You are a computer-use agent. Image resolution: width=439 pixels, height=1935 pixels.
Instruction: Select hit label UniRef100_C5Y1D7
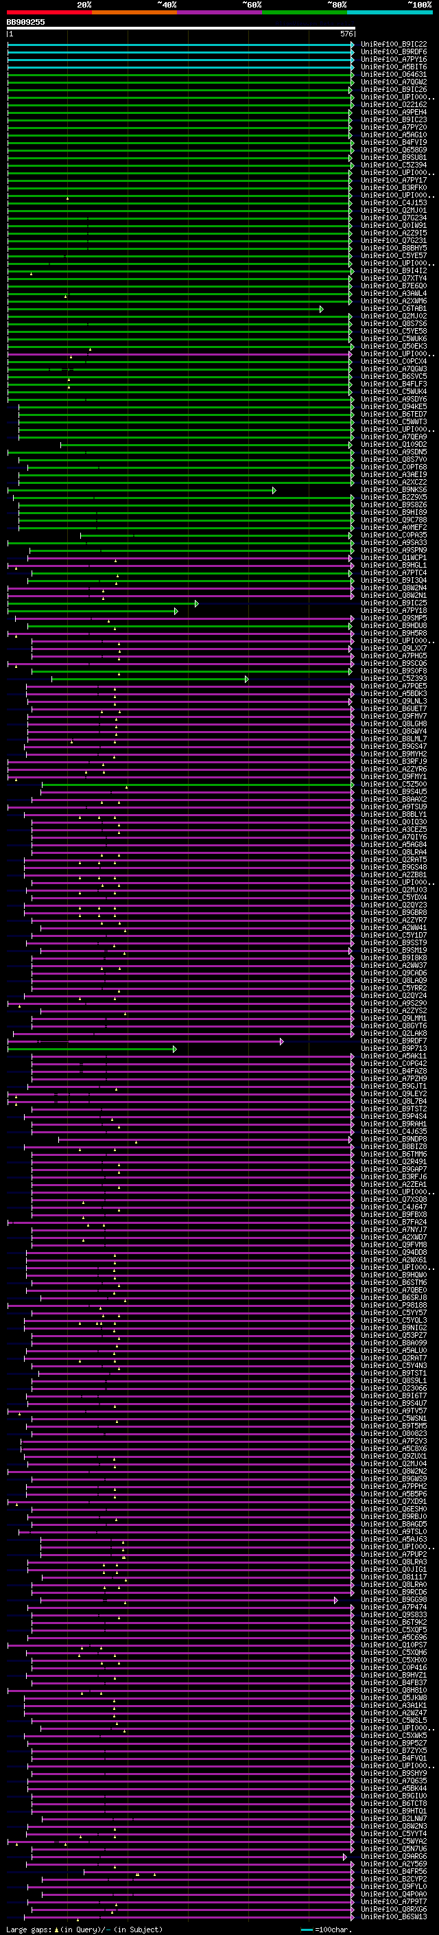(393, 935)
